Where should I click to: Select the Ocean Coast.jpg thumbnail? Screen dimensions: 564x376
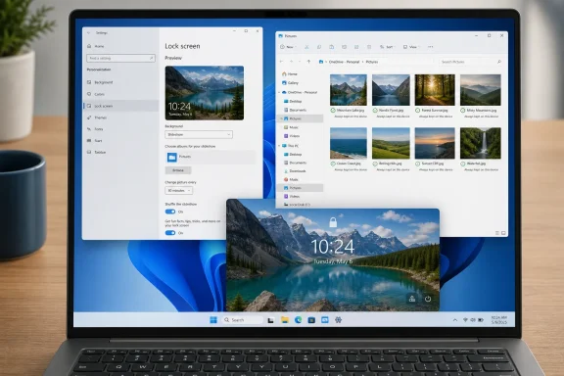click(349, 143)
